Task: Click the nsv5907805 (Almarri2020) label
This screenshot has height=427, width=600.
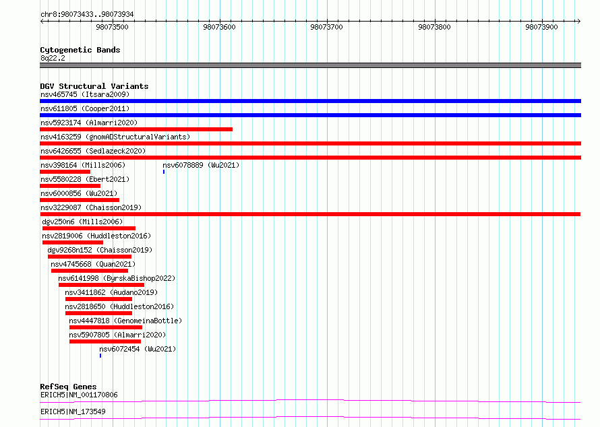Action: point(117,335)
